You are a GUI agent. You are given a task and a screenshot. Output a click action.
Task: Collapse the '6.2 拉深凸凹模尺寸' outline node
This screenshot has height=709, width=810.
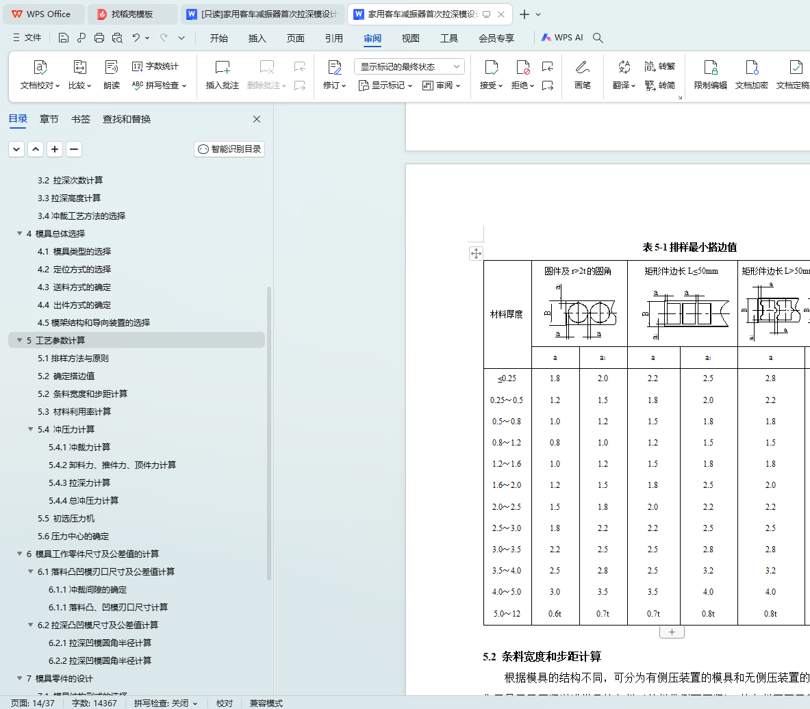pos(31,625)
